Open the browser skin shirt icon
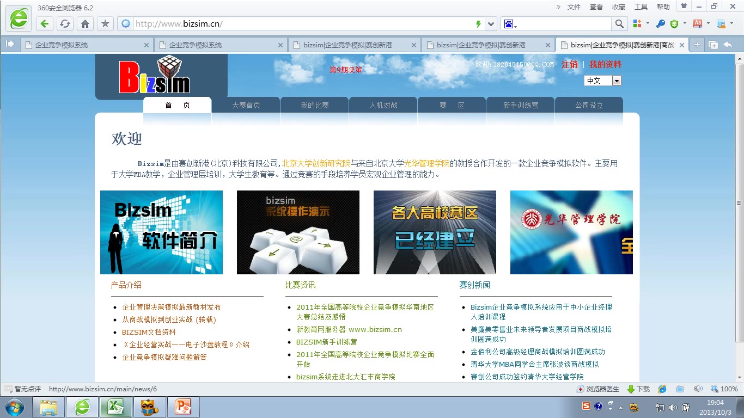The width and height of the screenshot is (744, 418). (684, 6)
